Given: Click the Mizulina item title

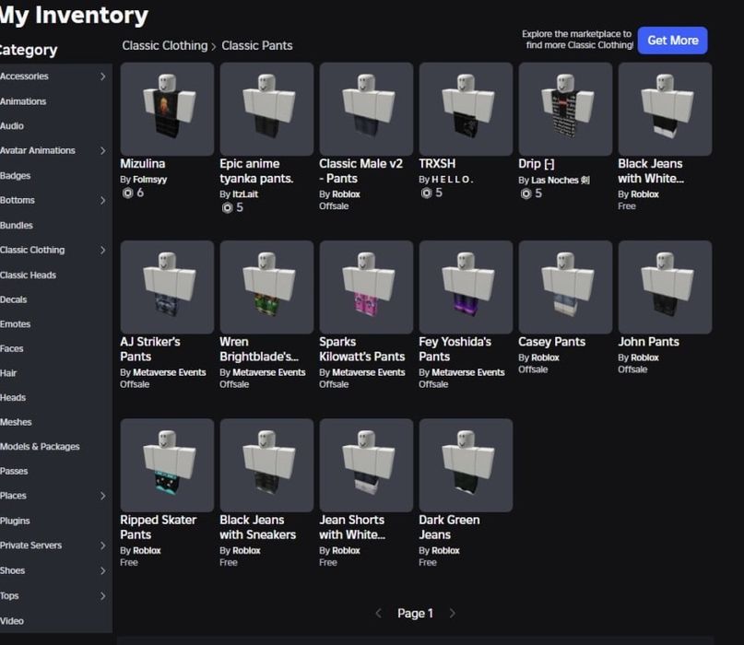Looking at the screenshot, I should coord(142,164).
